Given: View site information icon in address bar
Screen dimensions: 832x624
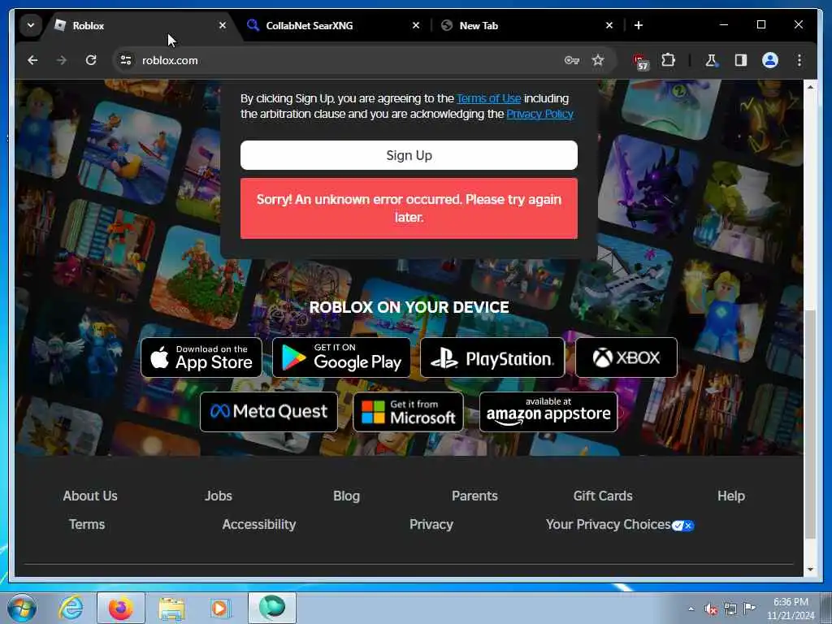Looking at the screenshot, I should tap(126, 60).
